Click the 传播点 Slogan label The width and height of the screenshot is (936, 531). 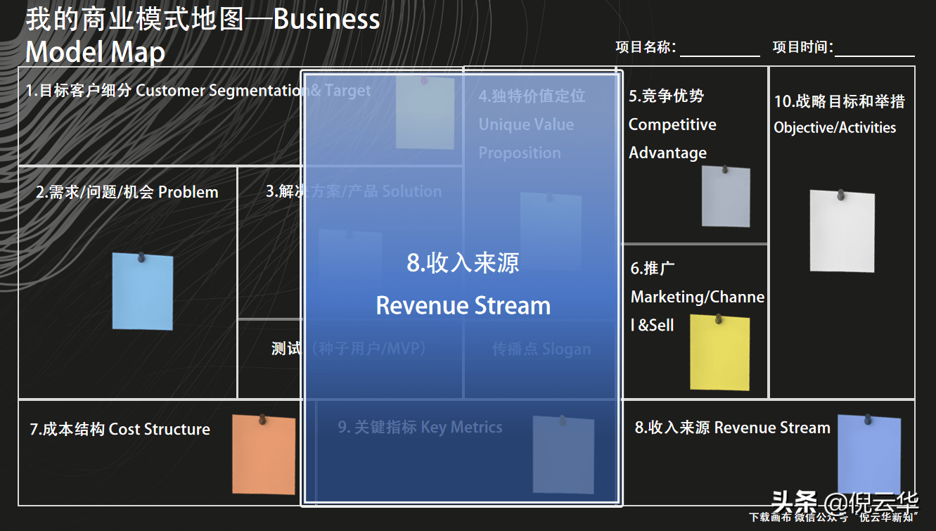coord(541,349)
